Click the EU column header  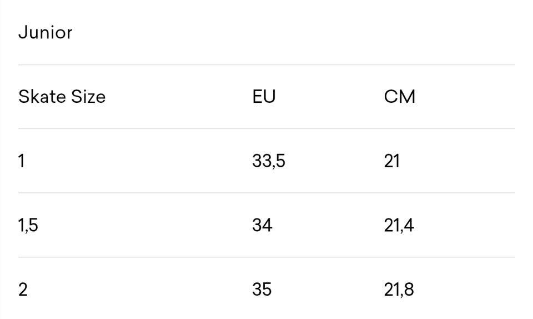(264, 97)
